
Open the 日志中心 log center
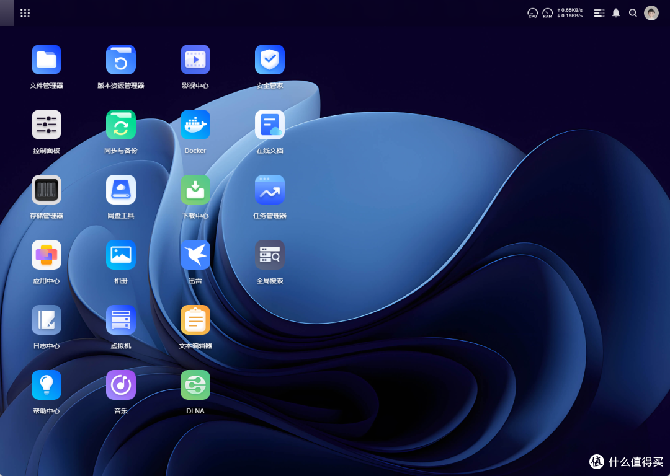click(46, 320)
